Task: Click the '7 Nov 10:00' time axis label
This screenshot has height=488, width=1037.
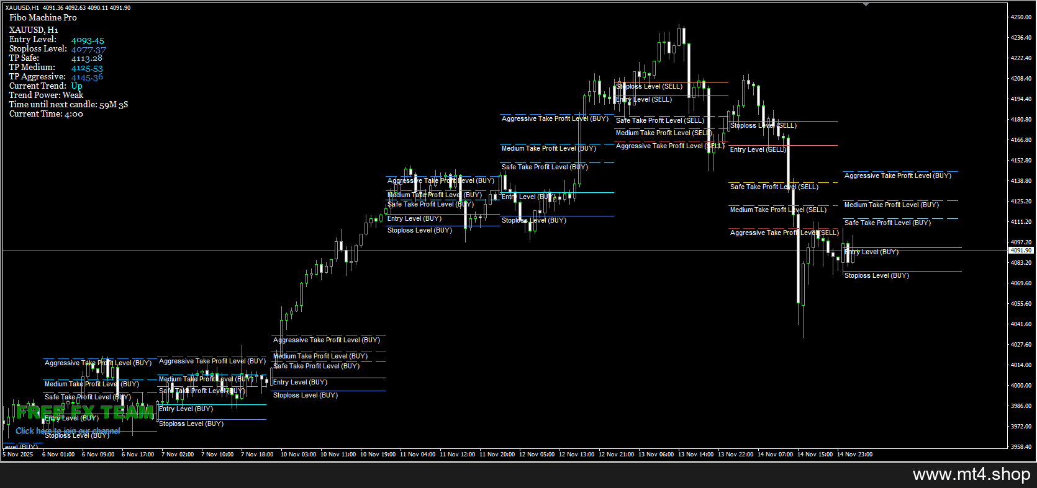Action: pyautogui.click(x=217, y=455)
